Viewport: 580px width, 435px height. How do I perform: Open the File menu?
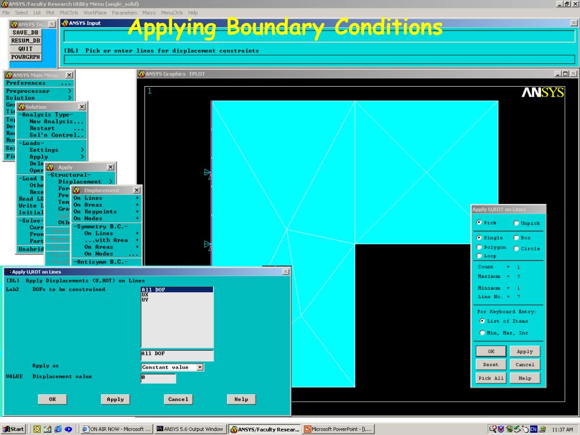coord(6,12)
